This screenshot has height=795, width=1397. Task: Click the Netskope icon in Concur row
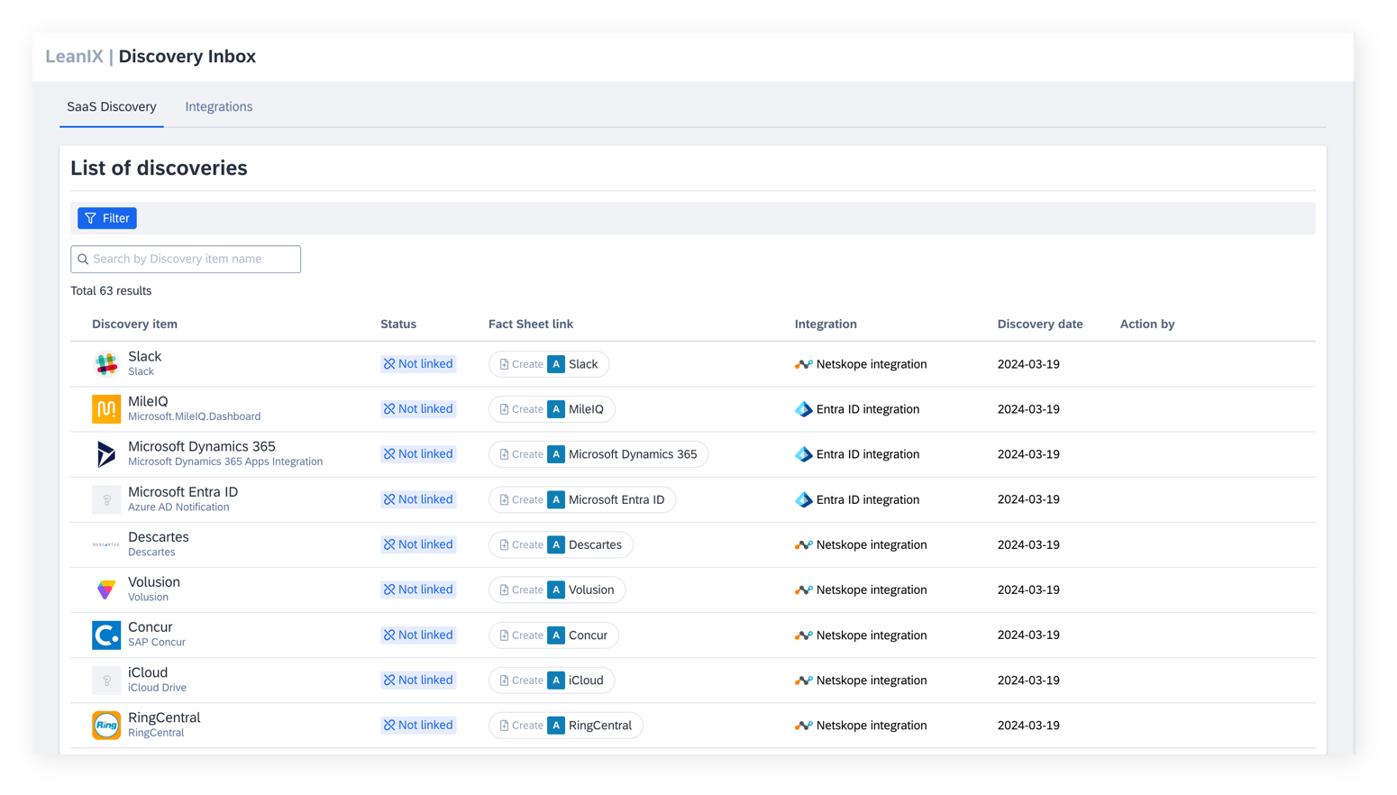point(803,635)
